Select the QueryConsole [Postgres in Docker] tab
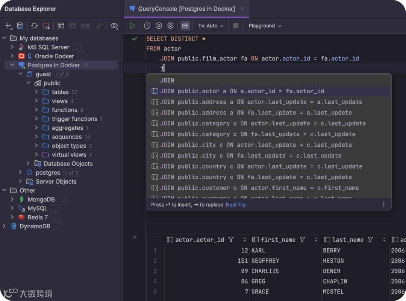The height and width of the screenshot is (301, 406). (186, 9)
